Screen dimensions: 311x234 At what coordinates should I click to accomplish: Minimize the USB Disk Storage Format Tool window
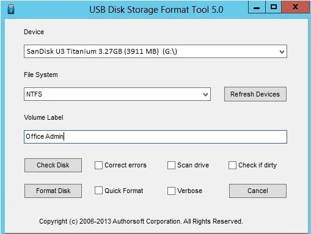point(257,7)
